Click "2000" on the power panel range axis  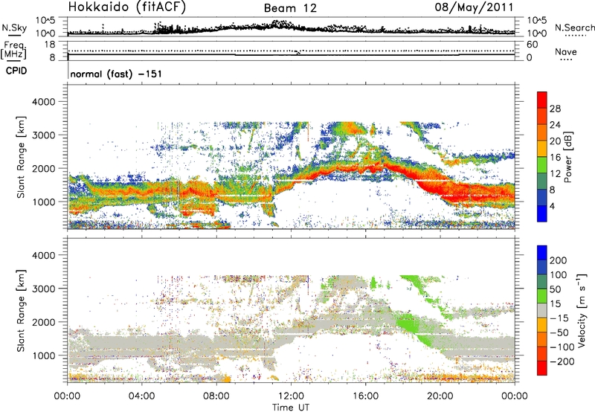43,168
